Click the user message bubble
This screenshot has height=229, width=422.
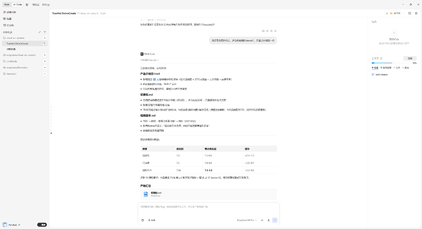tap(243, 40)
